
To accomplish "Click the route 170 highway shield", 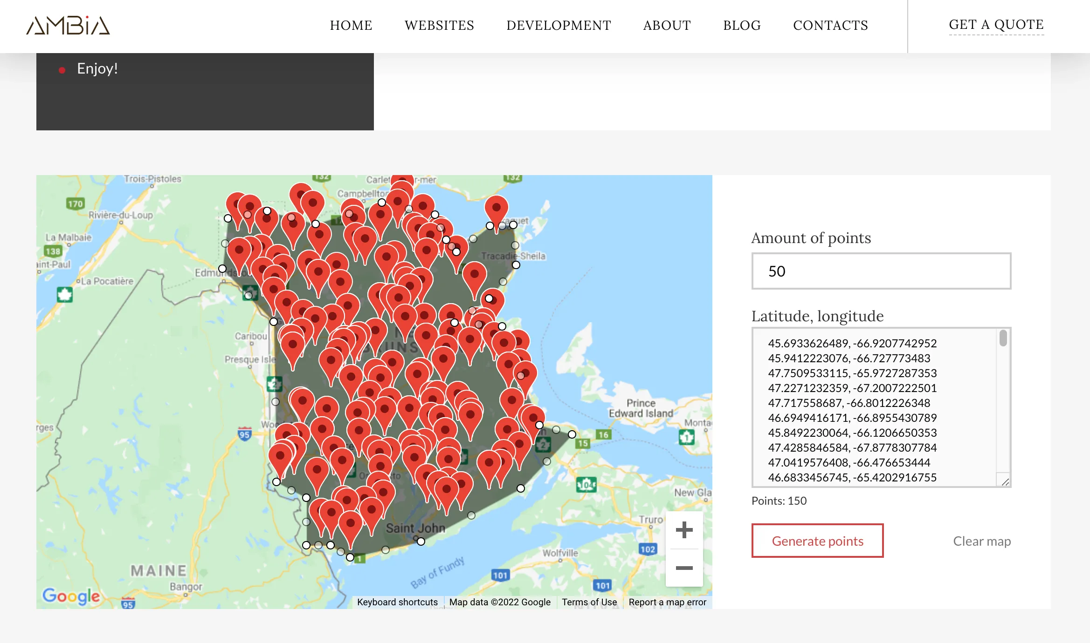I will (x=75, y=203).
